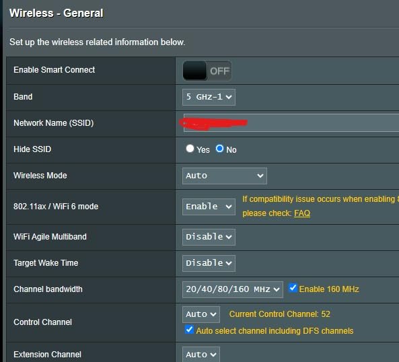The width and height of the screenshot is (399, 362).
Task: Select Yes for Hide SSID
Action: tap(190, 149)
